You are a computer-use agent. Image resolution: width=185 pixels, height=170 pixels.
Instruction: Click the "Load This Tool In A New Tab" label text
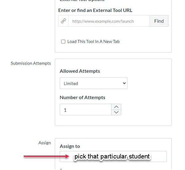[x=93, y=41]
